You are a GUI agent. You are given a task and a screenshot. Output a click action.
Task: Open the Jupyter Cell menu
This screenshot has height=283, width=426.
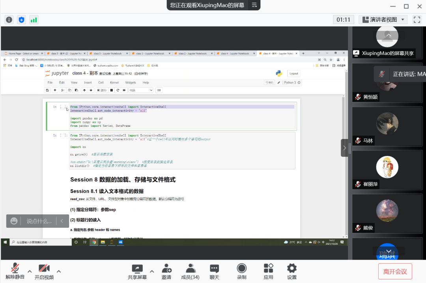pyautogui.click(x=101, y=82)
